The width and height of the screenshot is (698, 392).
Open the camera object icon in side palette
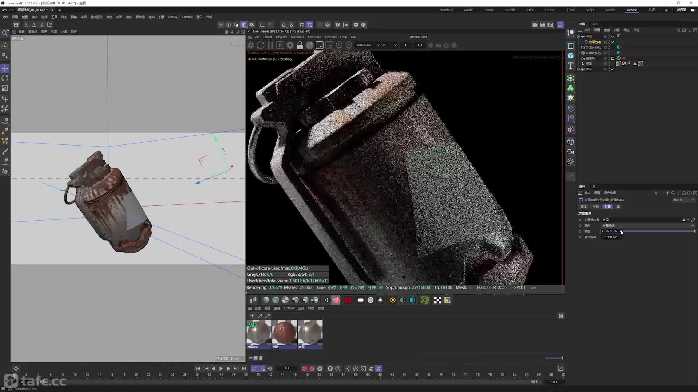coord(571,152)
